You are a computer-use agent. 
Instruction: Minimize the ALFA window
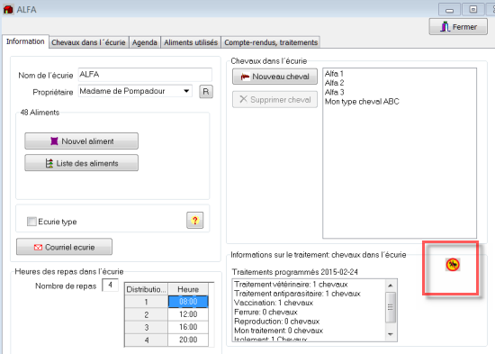pos(449,10)
